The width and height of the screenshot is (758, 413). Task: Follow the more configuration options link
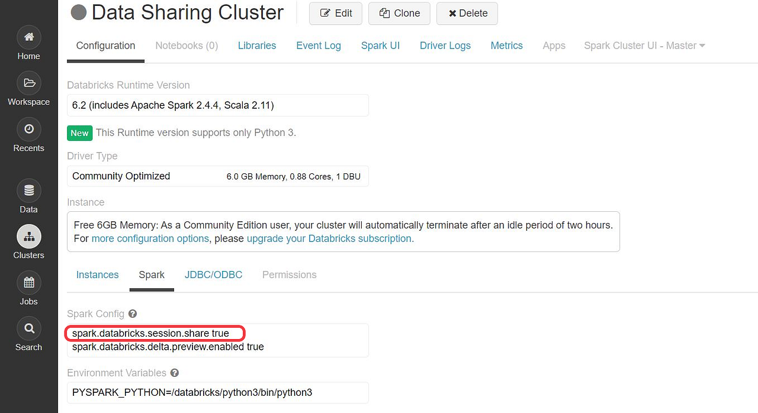150,238
